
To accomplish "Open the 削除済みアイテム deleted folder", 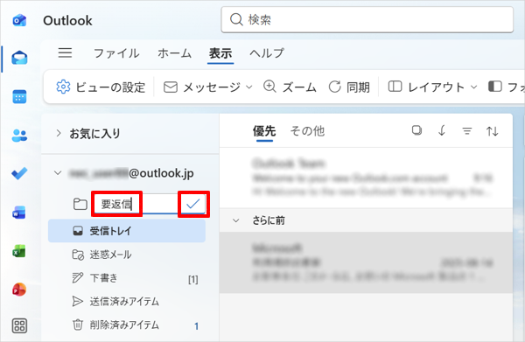I will pyautogui.click(x=127, y=325).
